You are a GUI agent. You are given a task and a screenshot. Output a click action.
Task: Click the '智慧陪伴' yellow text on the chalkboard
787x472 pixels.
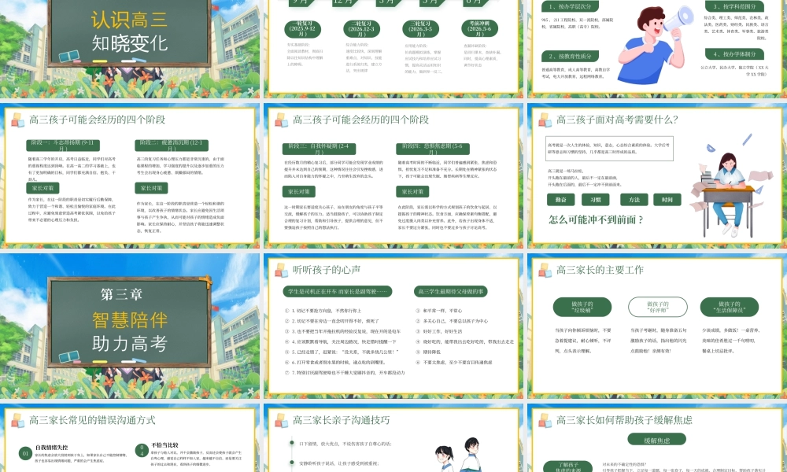point(130,320)
